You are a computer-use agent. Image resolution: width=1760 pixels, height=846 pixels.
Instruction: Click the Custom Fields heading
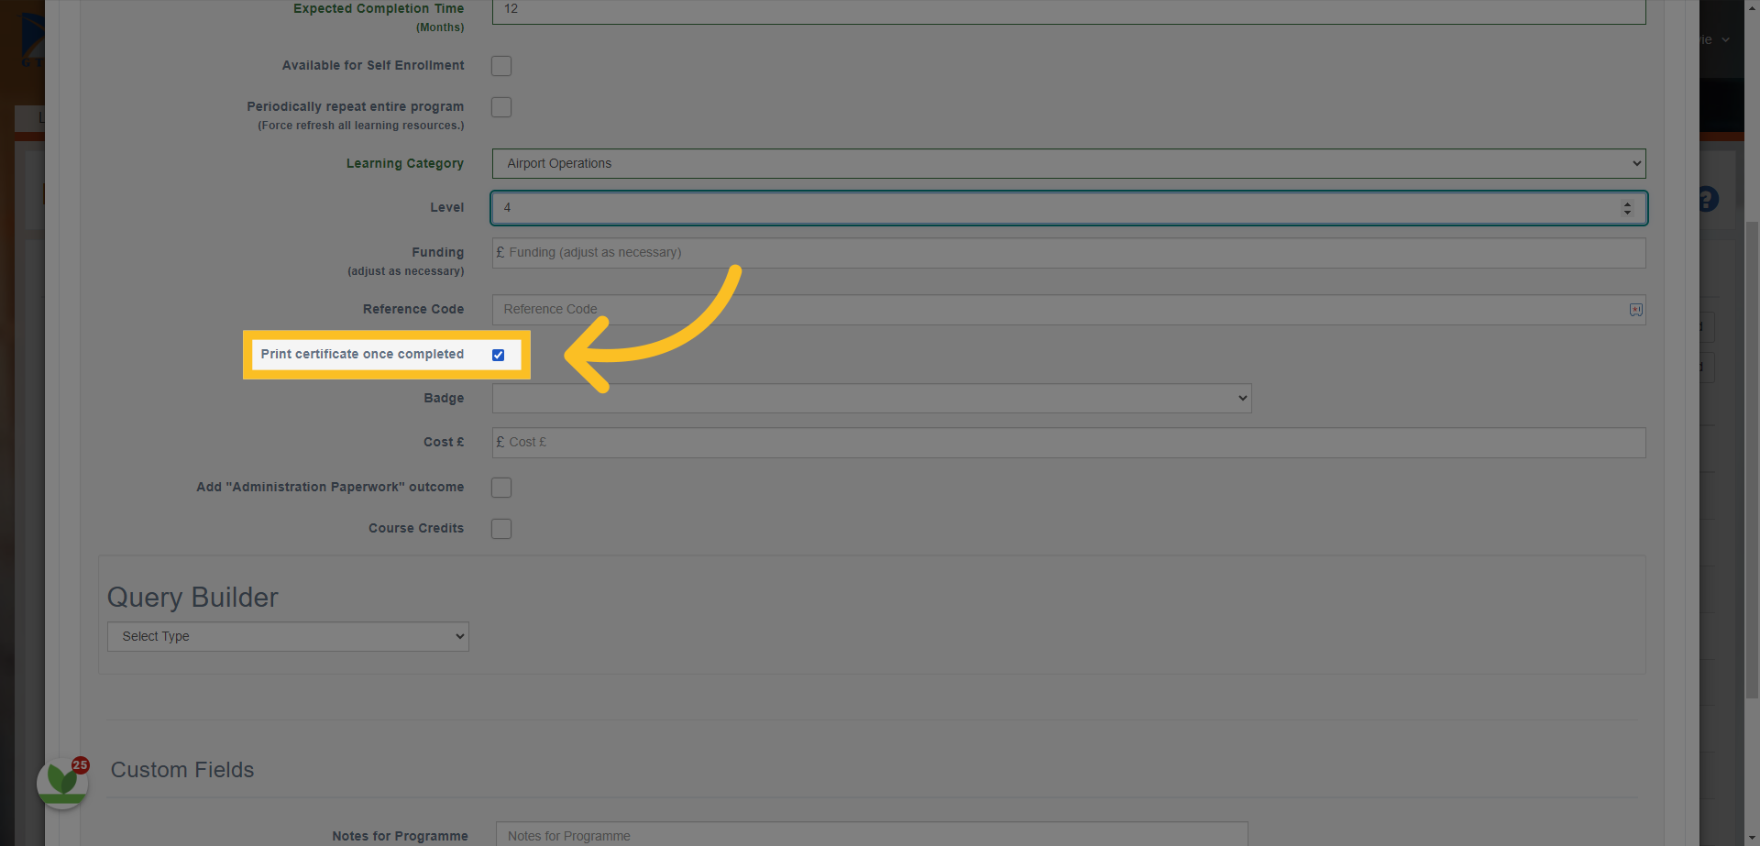tap(182, 770)
